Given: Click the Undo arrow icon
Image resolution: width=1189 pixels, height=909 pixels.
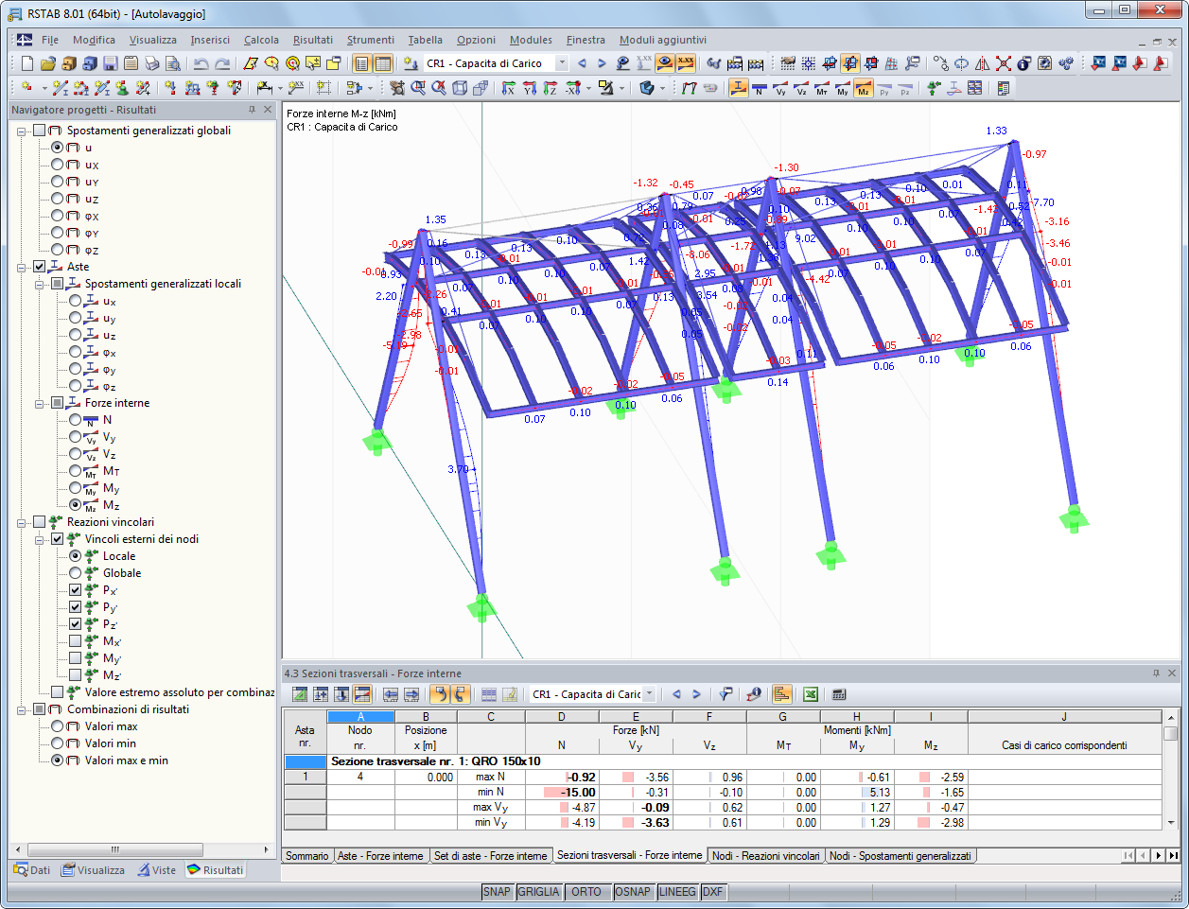Looking at the screenshot, I should 201,63.
